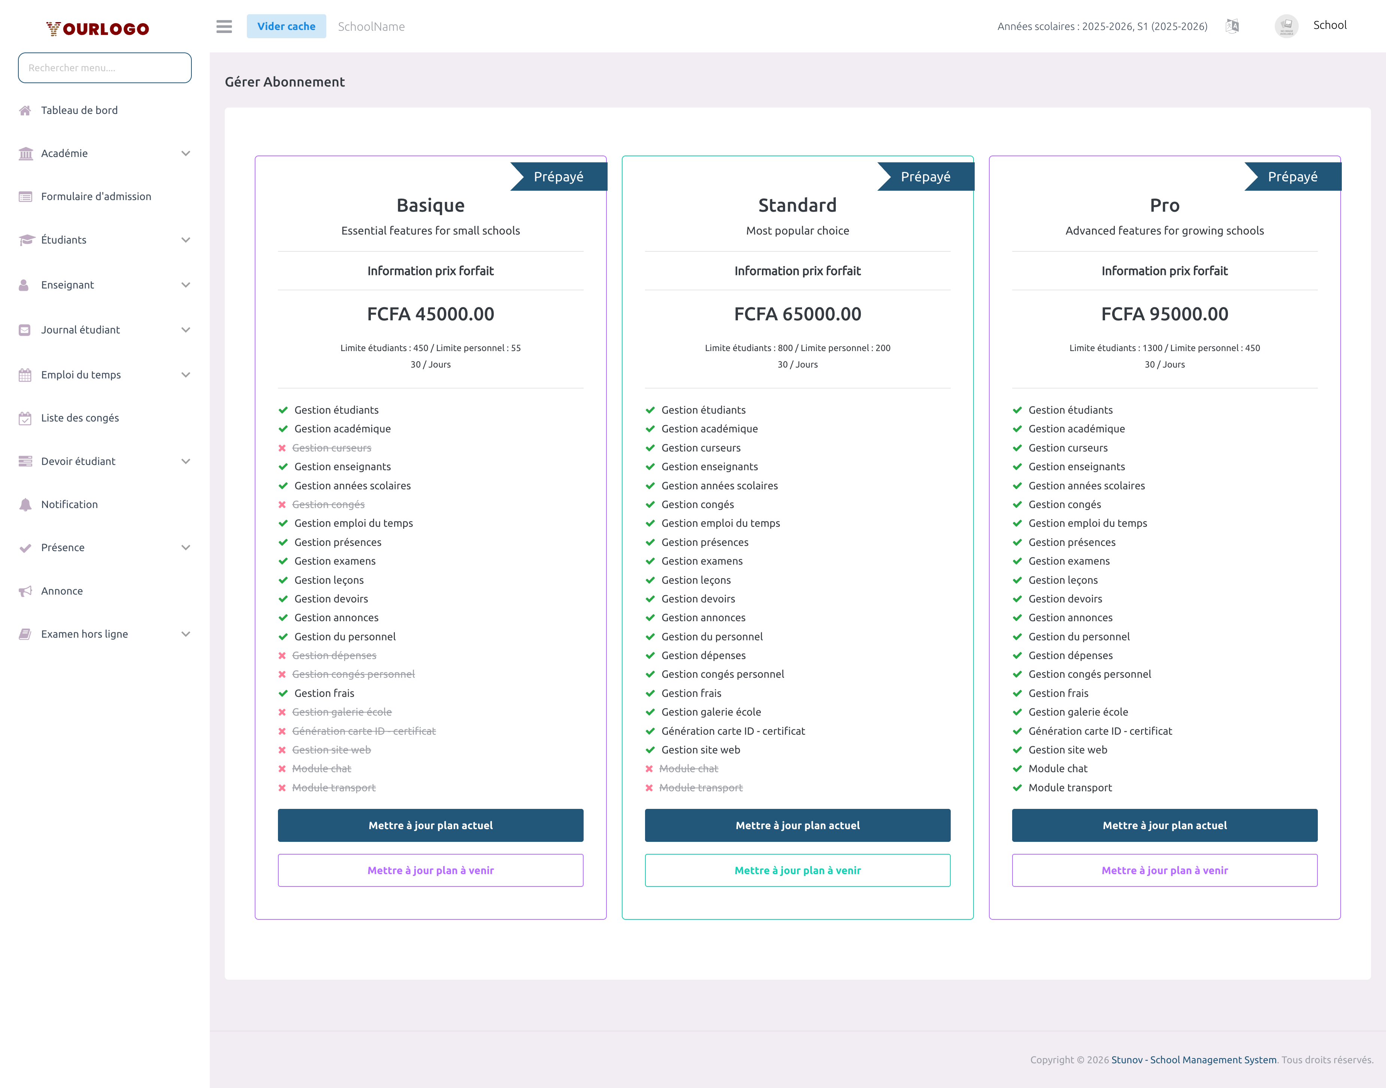Click the language translation icon in header
Viewport: 1386px width, 1088px height.
1232,26
